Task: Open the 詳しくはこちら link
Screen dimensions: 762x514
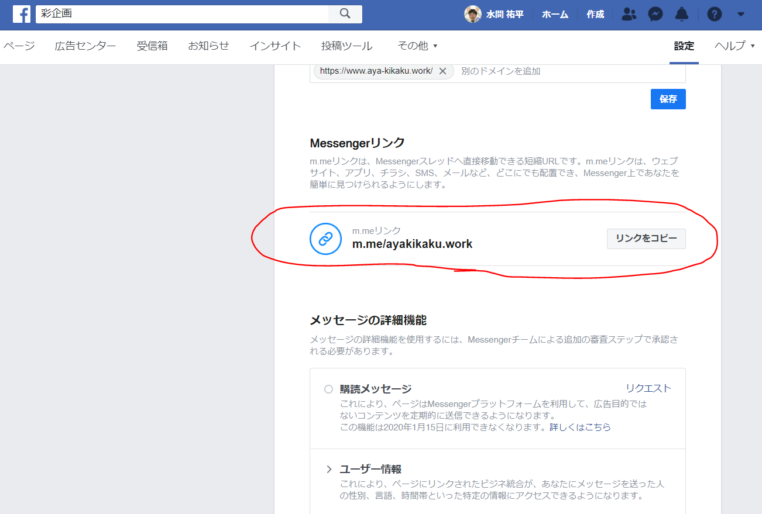Action: coord(580,427)
